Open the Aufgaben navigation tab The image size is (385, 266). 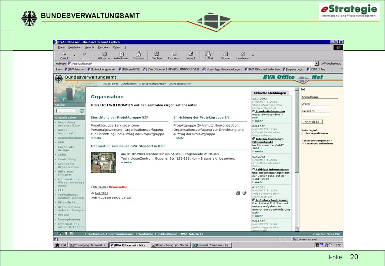click(x=129, y=84)
